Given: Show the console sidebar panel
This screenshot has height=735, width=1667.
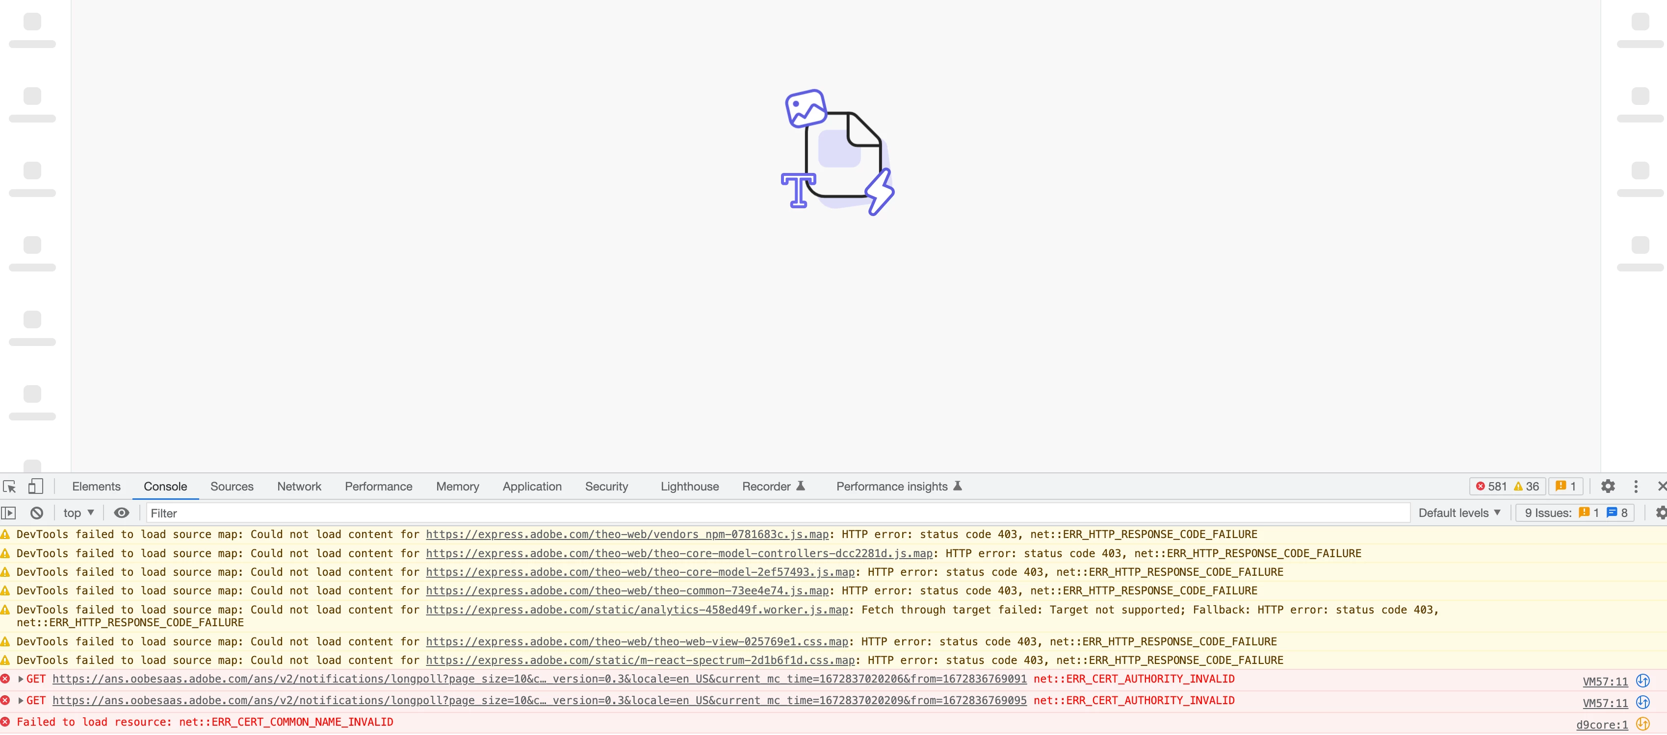Looking at the screenshot, I should (x=8, y=513).
